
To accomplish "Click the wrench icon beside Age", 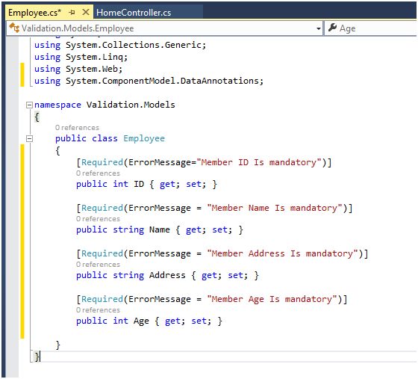I will pyautogui.click(x=332, y=27).
